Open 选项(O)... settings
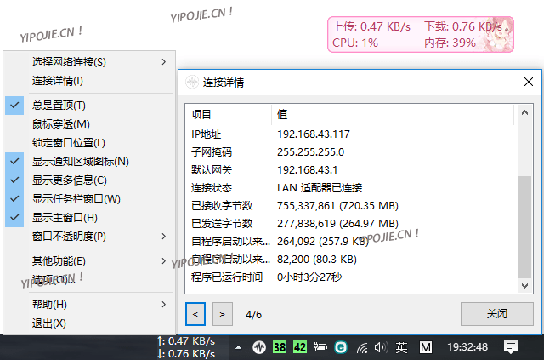The width and height of the screenshot is (544, 360). tap(89, 280)
